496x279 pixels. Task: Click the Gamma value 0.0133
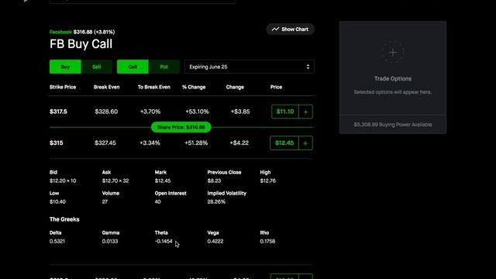point(110,241)
